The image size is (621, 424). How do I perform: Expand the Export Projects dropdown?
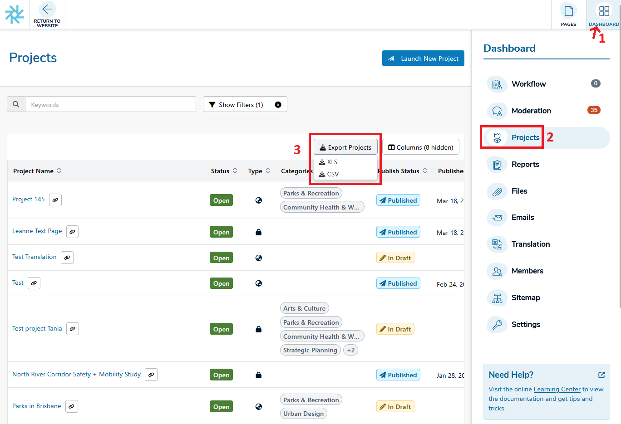click(x=345, y=147)
